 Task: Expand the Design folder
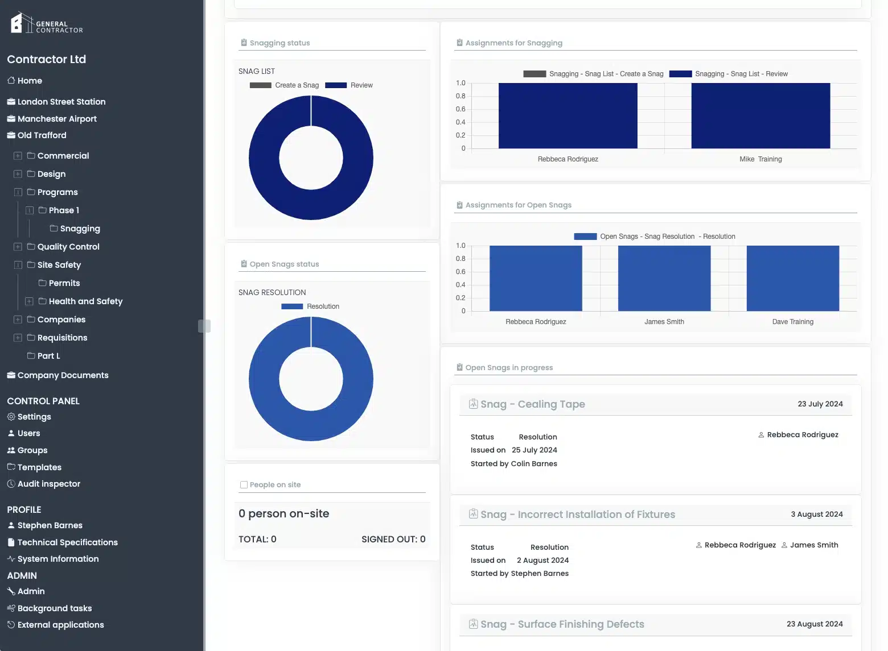click(18, 174)
